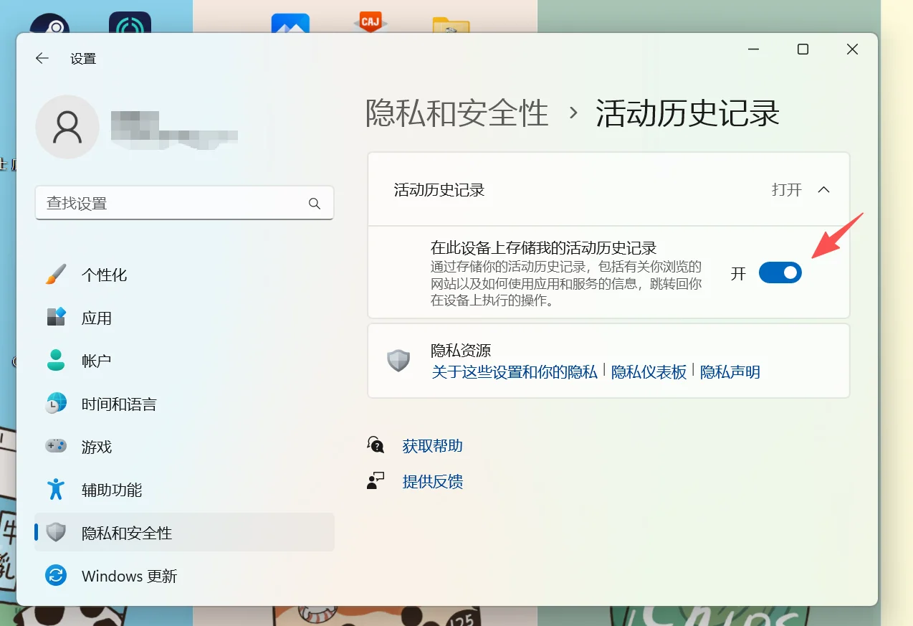Open 个性化 settings category
Screen dimensions: 913x626
tap(184, 275)
